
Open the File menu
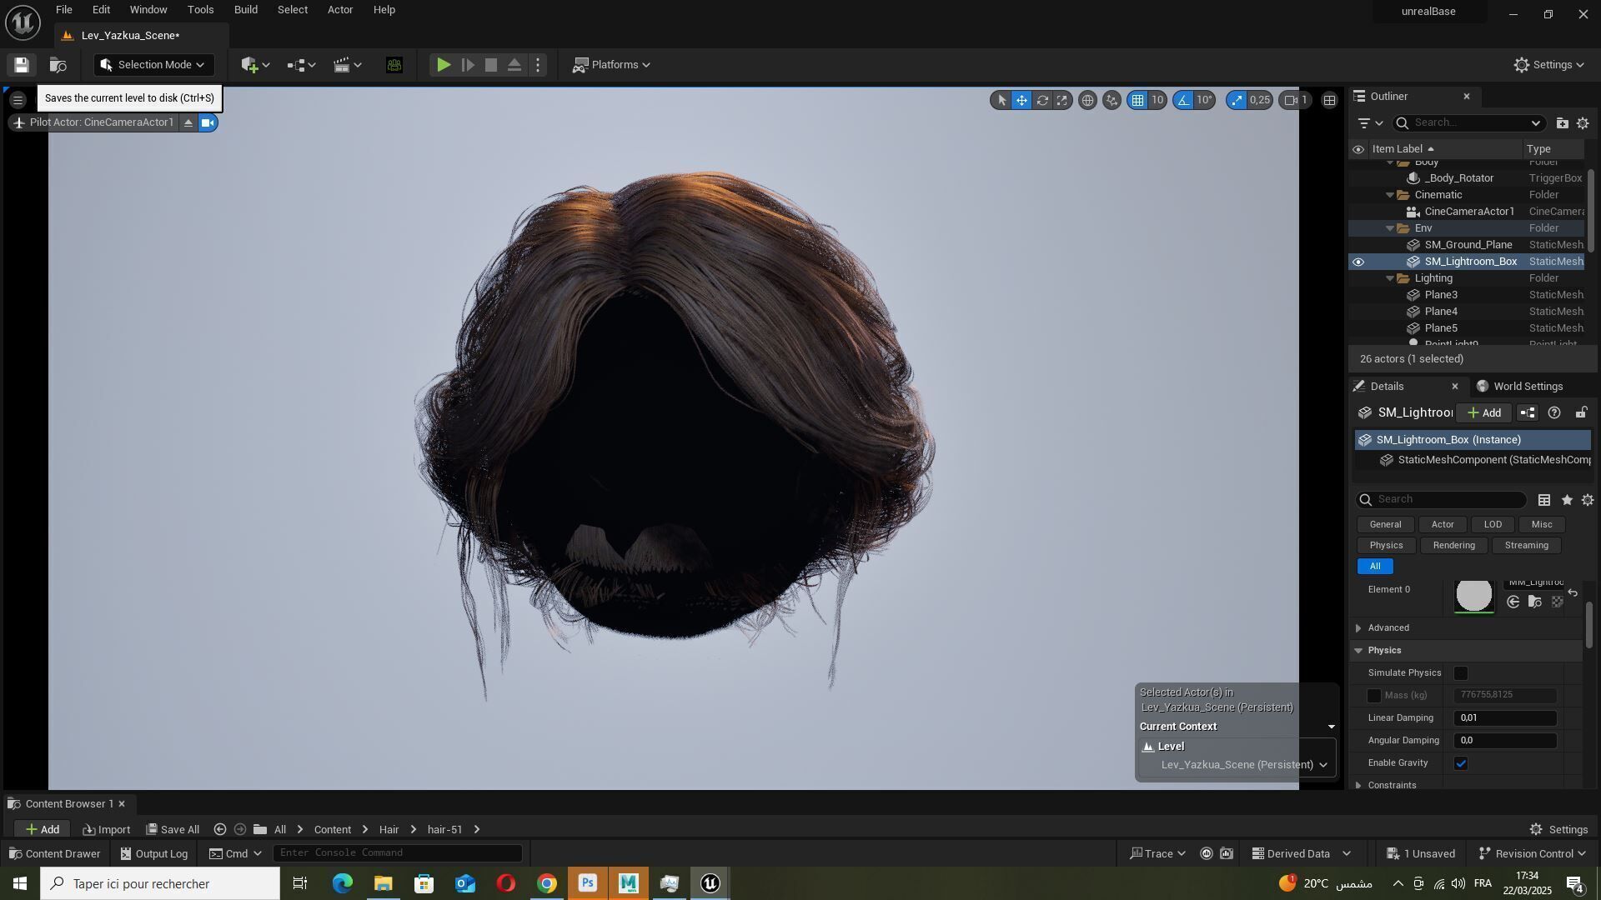click(x=64, y=10)
